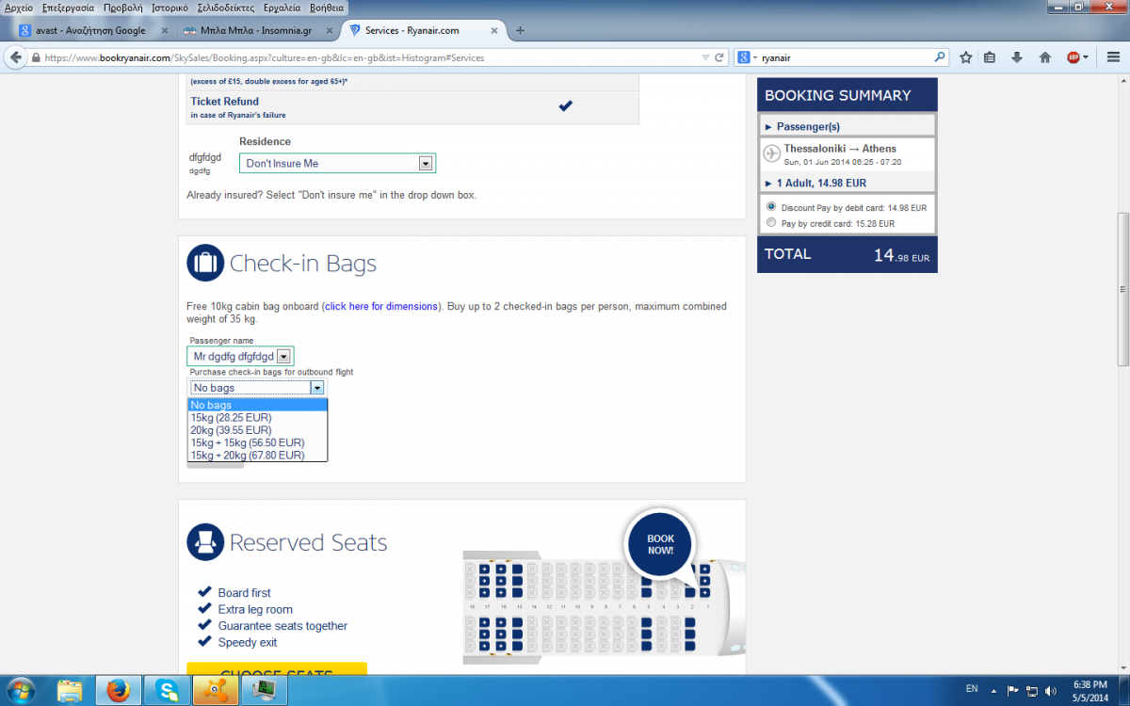Click the BOOK NOW! circle button
1130x706 pixels.
[660, 544]
